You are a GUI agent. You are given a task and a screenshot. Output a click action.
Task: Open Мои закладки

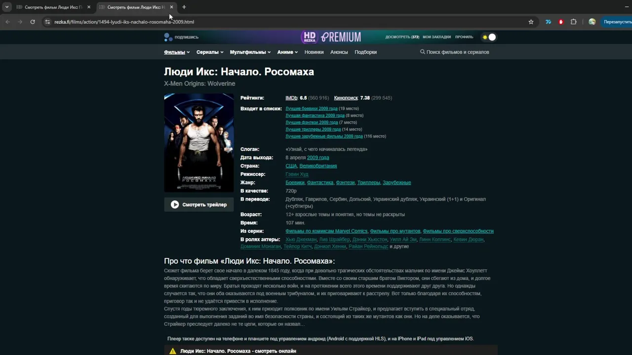click(x=437, y=37)
